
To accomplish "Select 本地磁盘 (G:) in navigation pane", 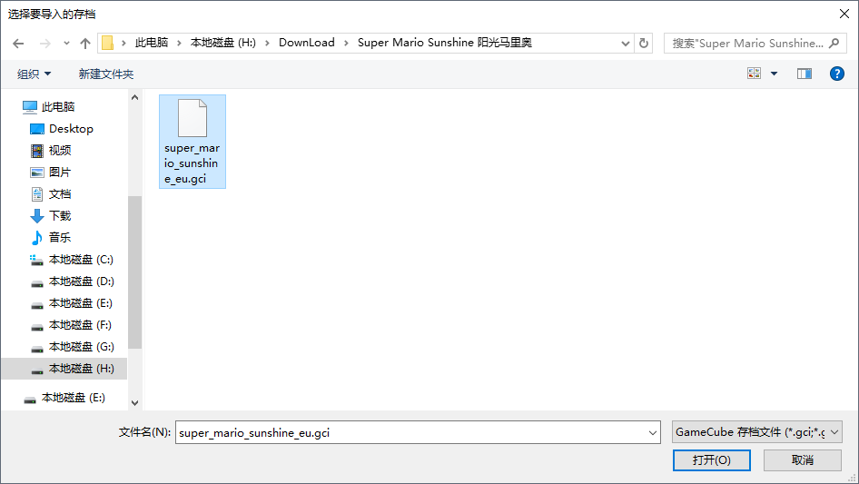I will tap(81, 347).
